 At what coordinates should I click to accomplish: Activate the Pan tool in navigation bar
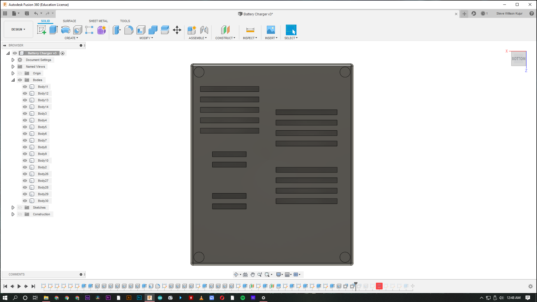click(253, 275)
